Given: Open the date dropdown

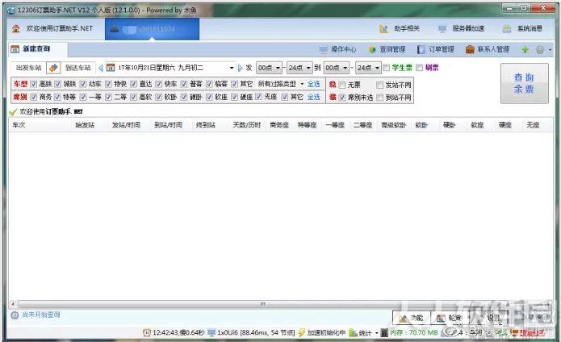Looking at the screenshot, I should pos(232,68).
